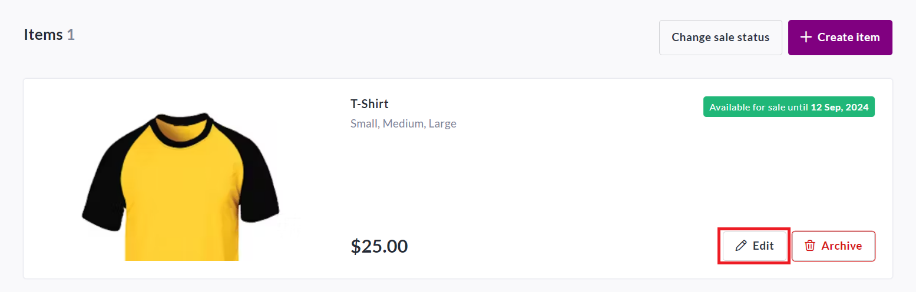Click the trash can icon on Archive

click(810, 246)
